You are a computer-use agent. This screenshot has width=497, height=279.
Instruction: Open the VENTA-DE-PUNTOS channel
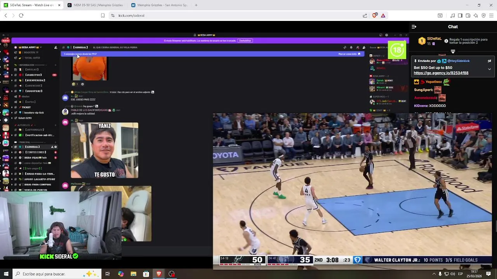click(35, 190)
